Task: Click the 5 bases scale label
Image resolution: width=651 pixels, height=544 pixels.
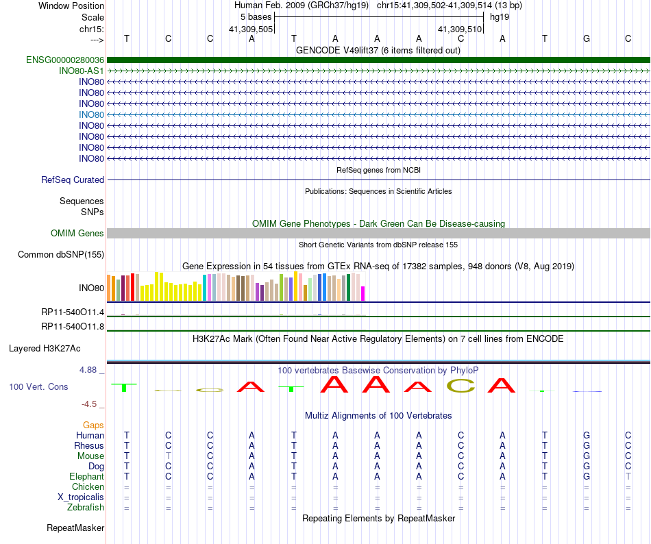Action: (256, 17)
